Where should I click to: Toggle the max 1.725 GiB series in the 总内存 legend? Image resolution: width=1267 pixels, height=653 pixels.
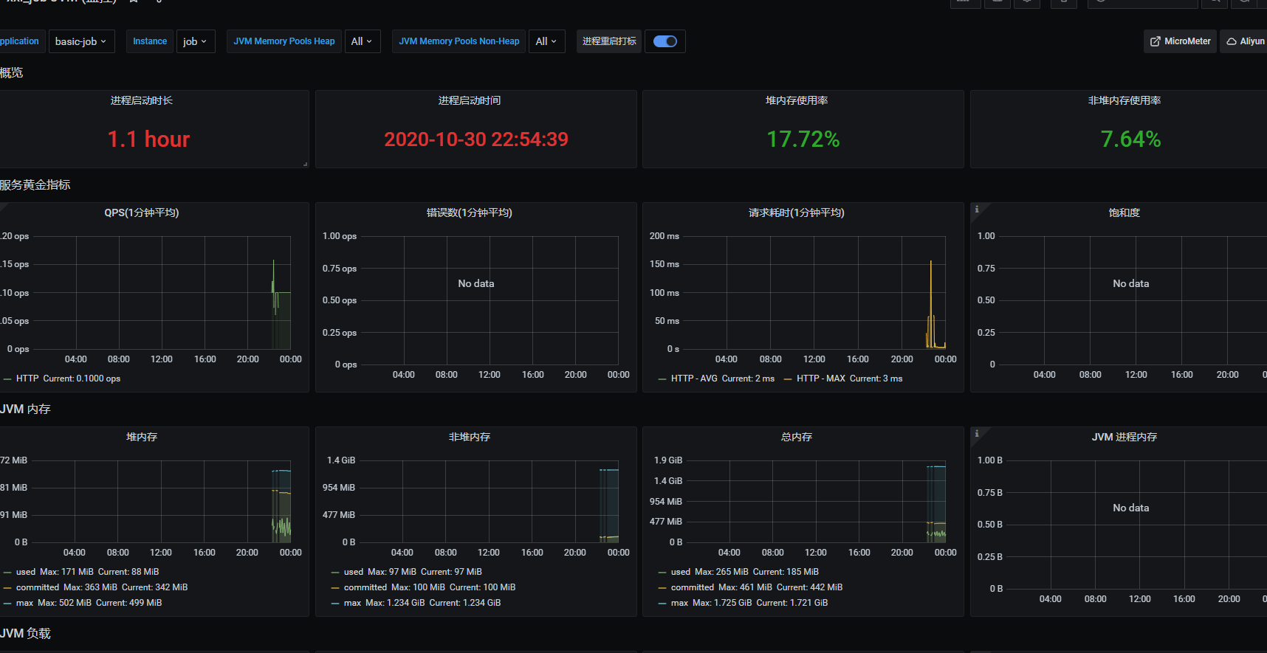click(x=680, y=603)
